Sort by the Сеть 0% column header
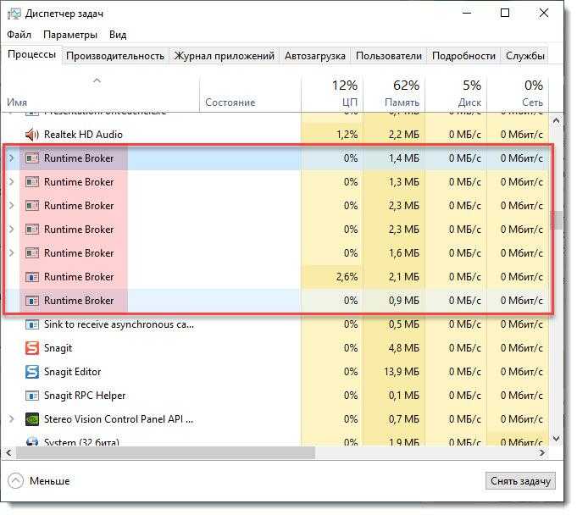 (518, 93)
